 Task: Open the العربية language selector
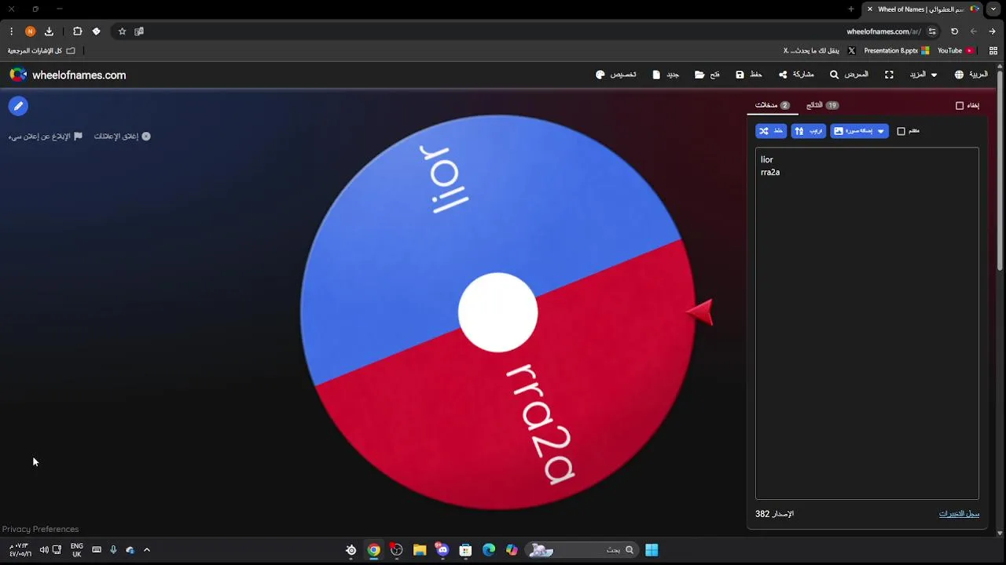971,75
